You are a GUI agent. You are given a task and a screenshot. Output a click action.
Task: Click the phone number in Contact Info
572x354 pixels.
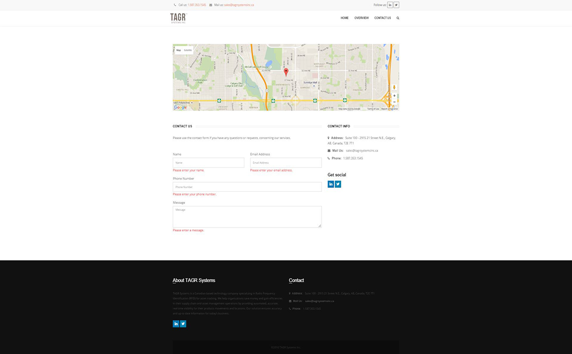(353, 158)
